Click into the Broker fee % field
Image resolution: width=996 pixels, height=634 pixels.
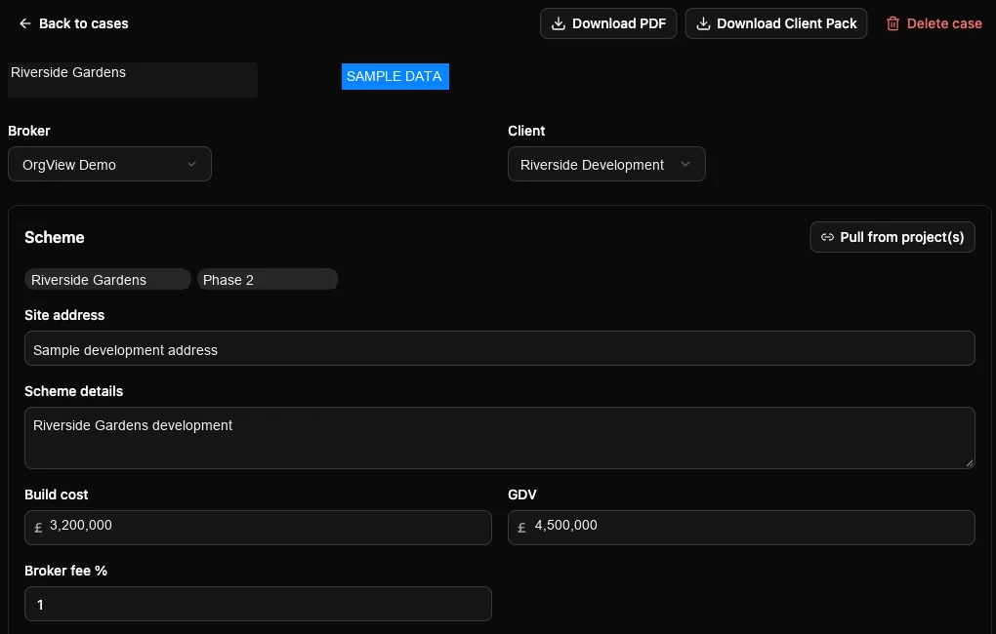pyautogui.click(x=258, y=604)
